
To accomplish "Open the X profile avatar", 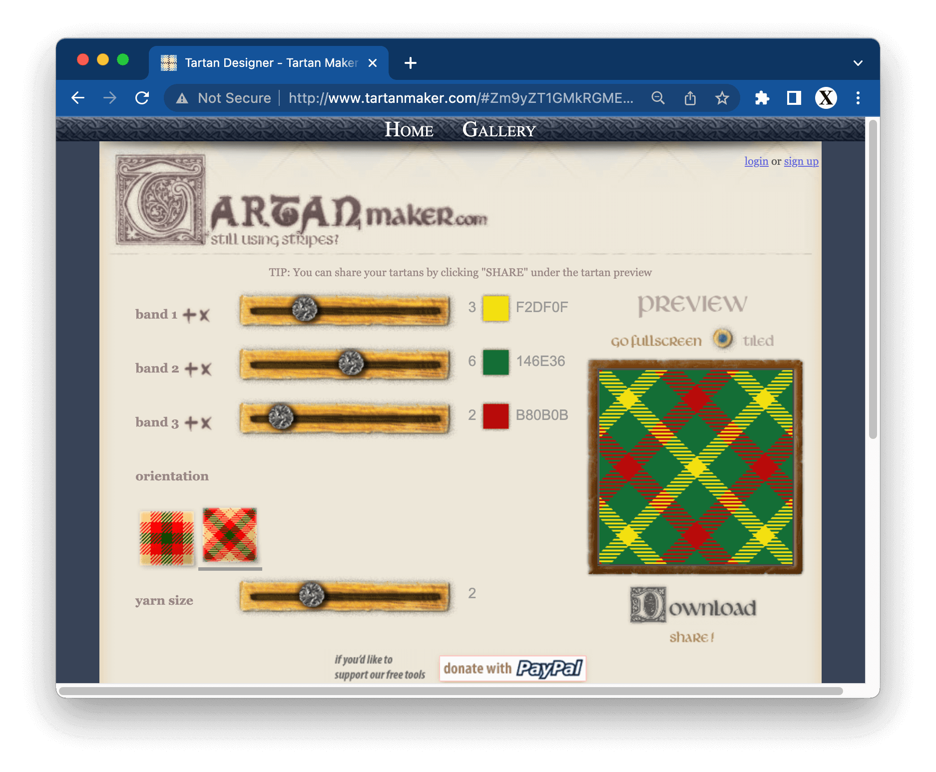I will tap(826, 98).
